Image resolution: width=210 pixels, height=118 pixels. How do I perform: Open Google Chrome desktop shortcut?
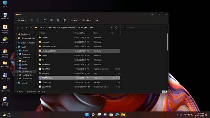click(5, 53)
